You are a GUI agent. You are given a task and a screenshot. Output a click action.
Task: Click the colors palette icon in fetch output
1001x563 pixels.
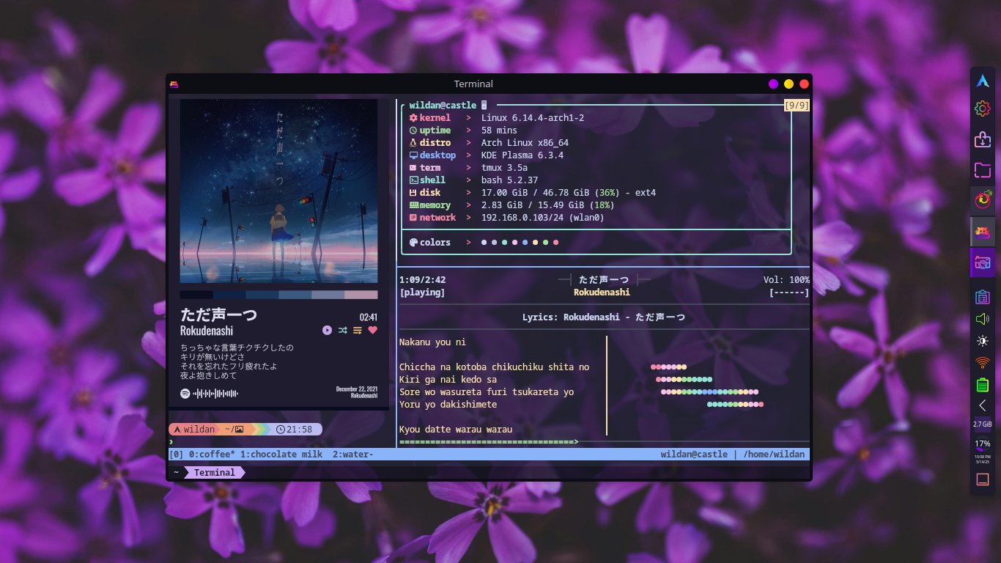click(413, 243)
